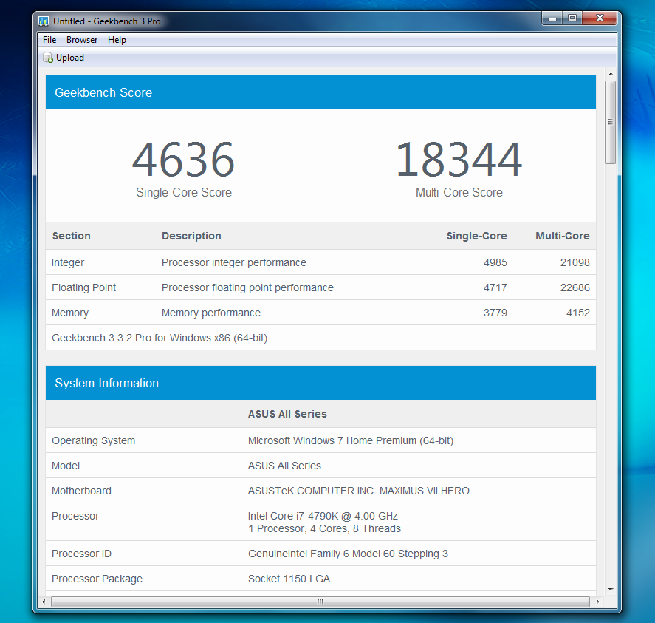Open the Help menu
This screenshot has width=655, height=623.
click(117, 40)
